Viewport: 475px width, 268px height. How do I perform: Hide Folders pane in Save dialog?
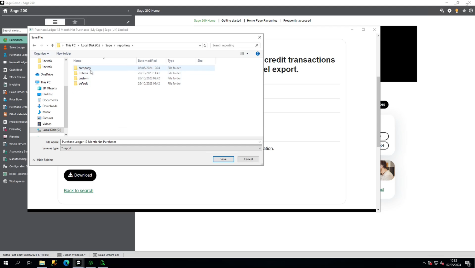tap(43, 160)
